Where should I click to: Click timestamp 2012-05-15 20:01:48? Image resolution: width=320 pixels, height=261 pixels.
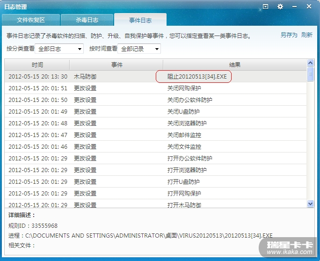pos(38,123)
